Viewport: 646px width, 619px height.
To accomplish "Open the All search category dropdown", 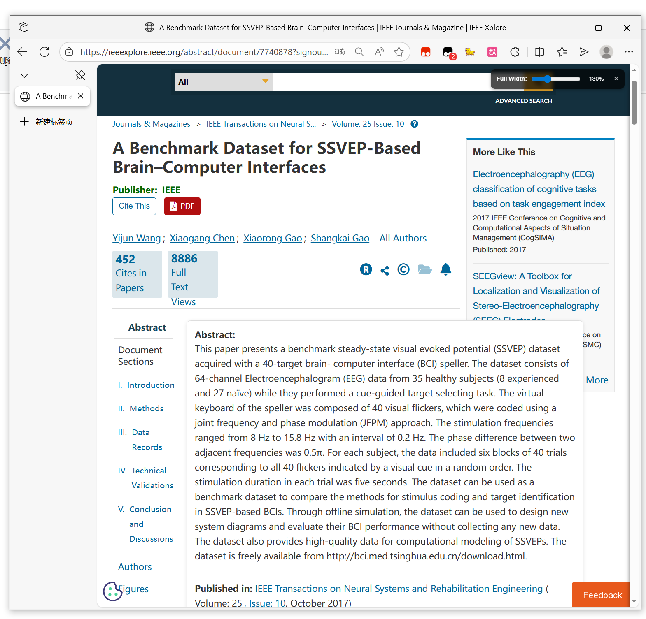I will tap(223, 82).
